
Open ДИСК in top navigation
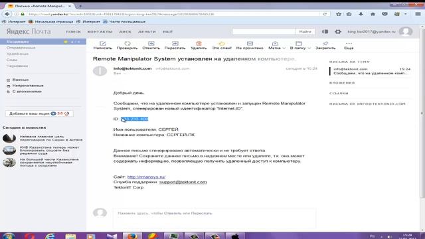(126, 32)
